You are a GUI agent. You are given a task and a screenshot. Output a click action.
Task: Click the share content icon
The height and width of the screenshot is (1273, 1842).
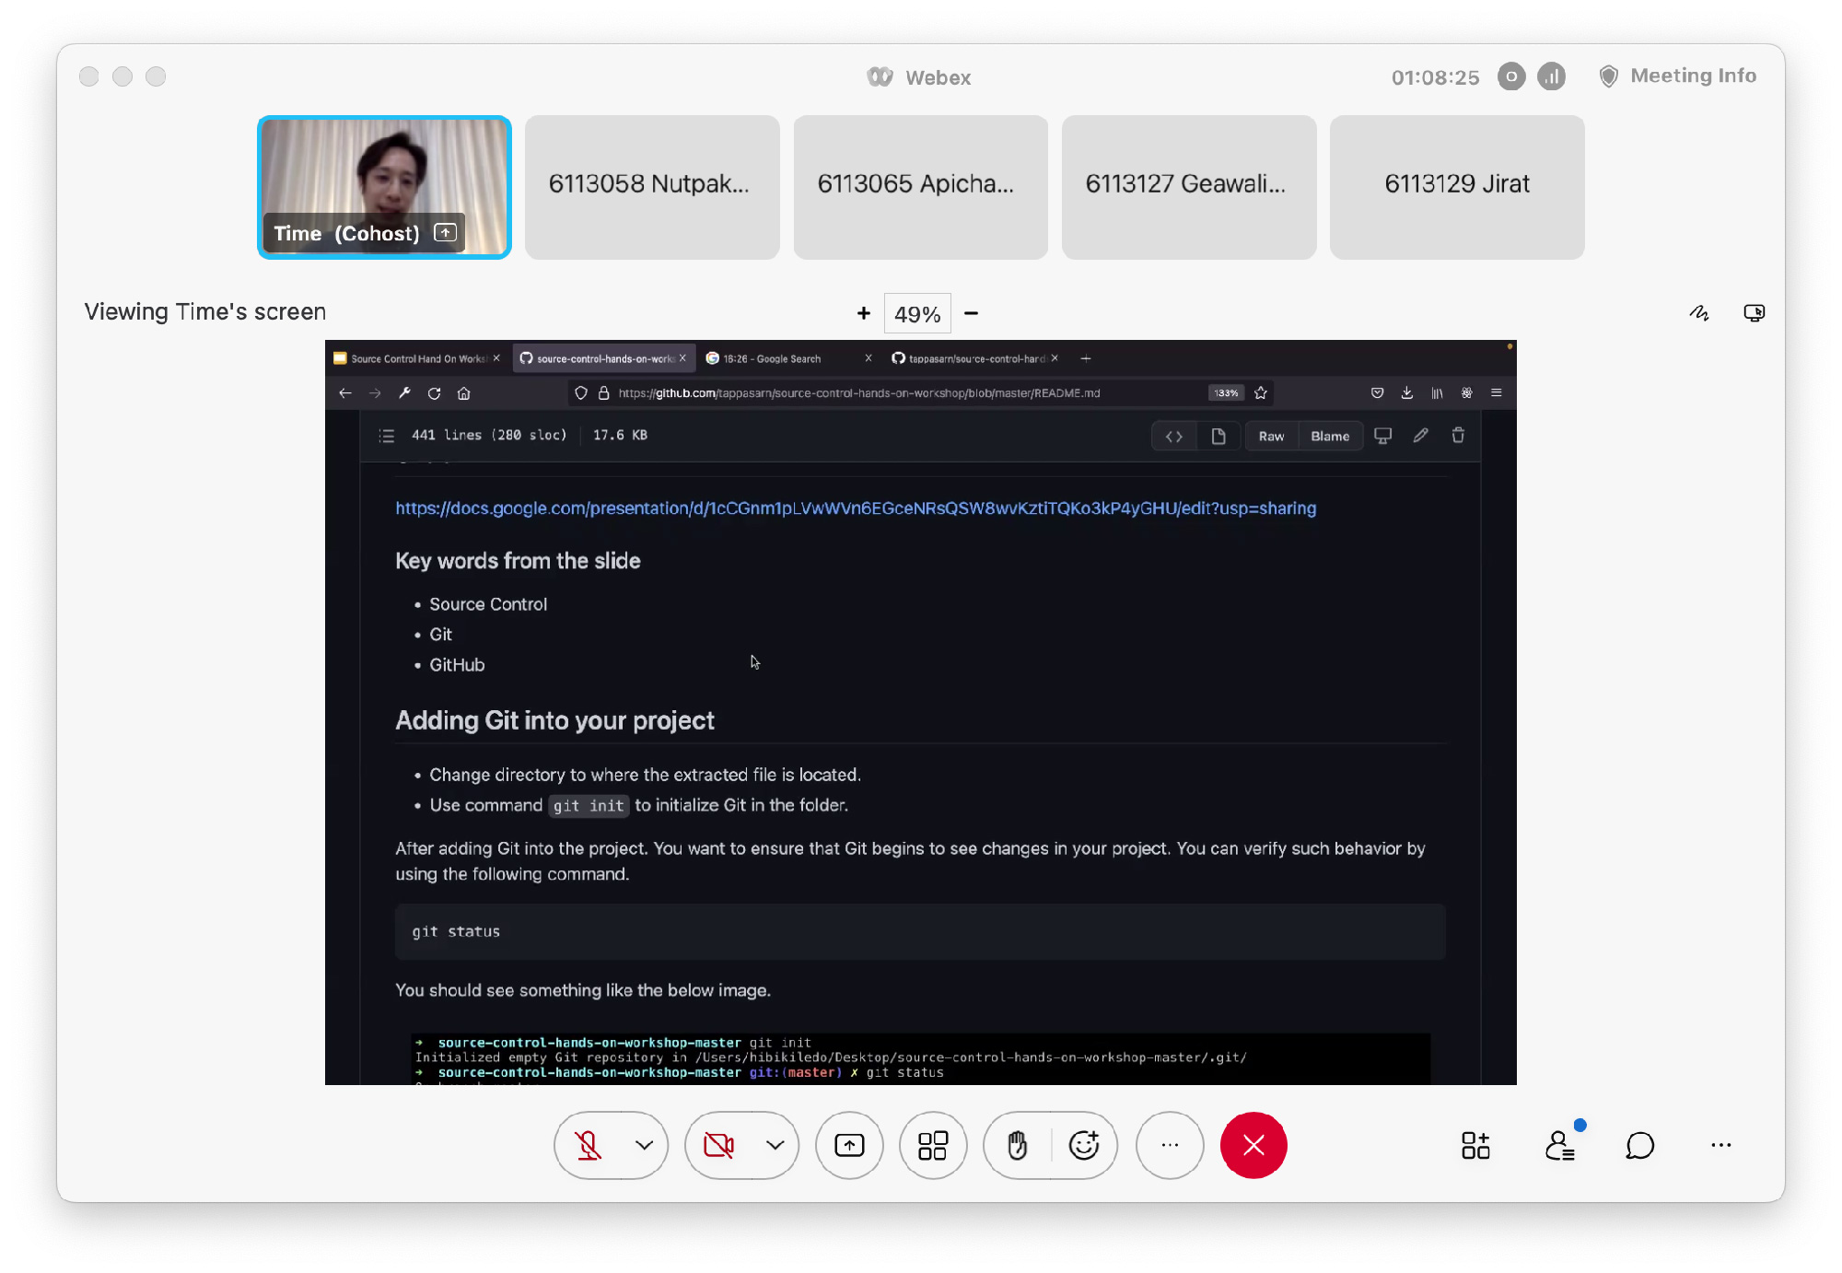pos(849,1145)
